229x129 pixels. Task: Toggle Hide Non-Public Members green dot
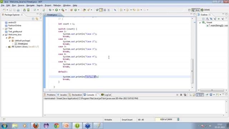pos(219,19)
